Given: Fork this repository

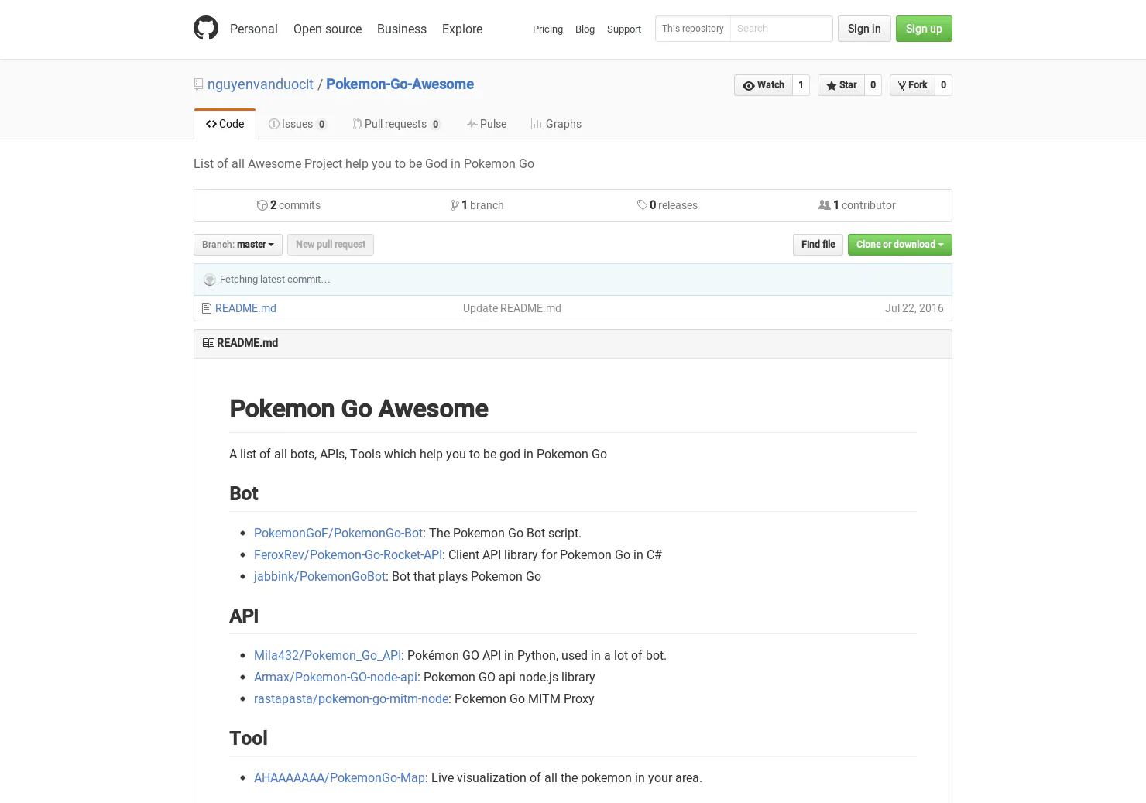Looking at the screenshot, I should [x=912, y=85].
